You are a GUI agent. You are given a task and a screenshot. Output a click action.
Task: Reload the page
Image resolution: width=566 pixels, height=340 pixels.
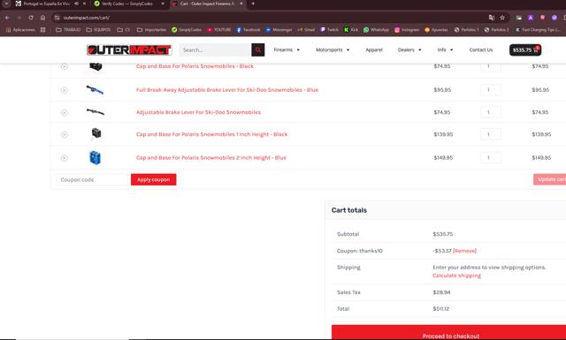click(31, 18)
